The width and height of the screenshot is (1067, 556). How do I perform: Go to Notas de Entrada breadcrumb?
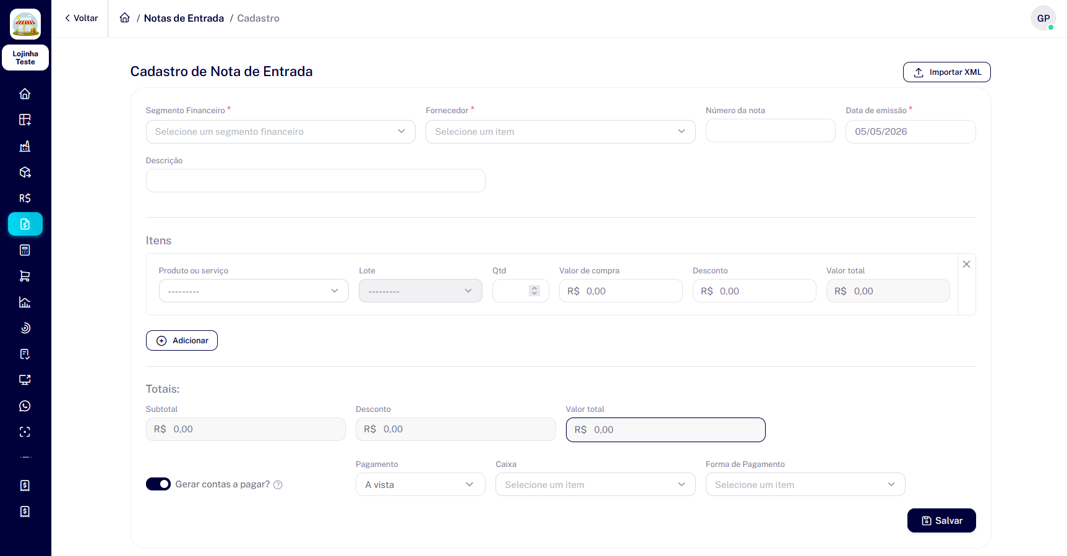pyautogui.click(x=184, y=18)
